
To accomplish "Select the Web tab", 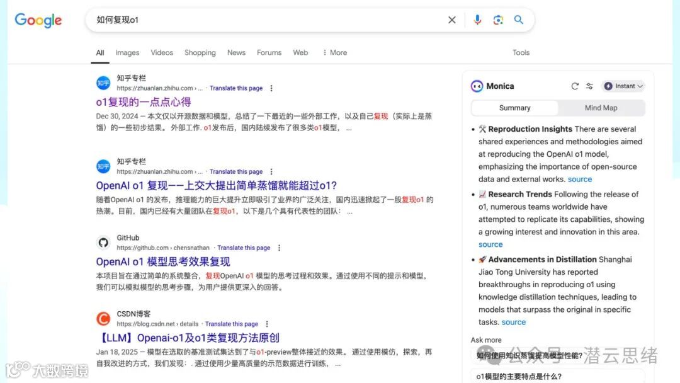I will tap(300, 52).
